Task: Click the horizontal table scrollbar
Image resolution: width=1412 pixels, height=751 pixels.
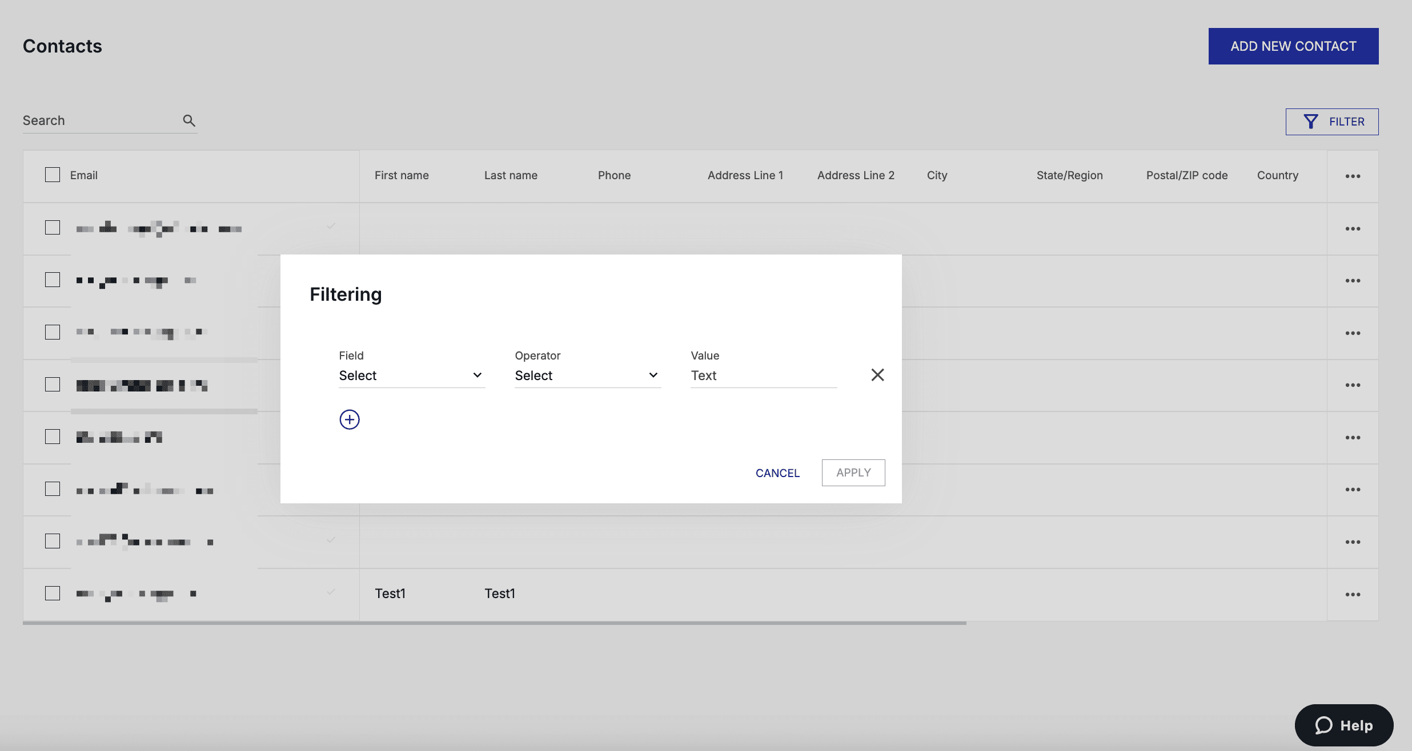Action: (x=495, y=623)
